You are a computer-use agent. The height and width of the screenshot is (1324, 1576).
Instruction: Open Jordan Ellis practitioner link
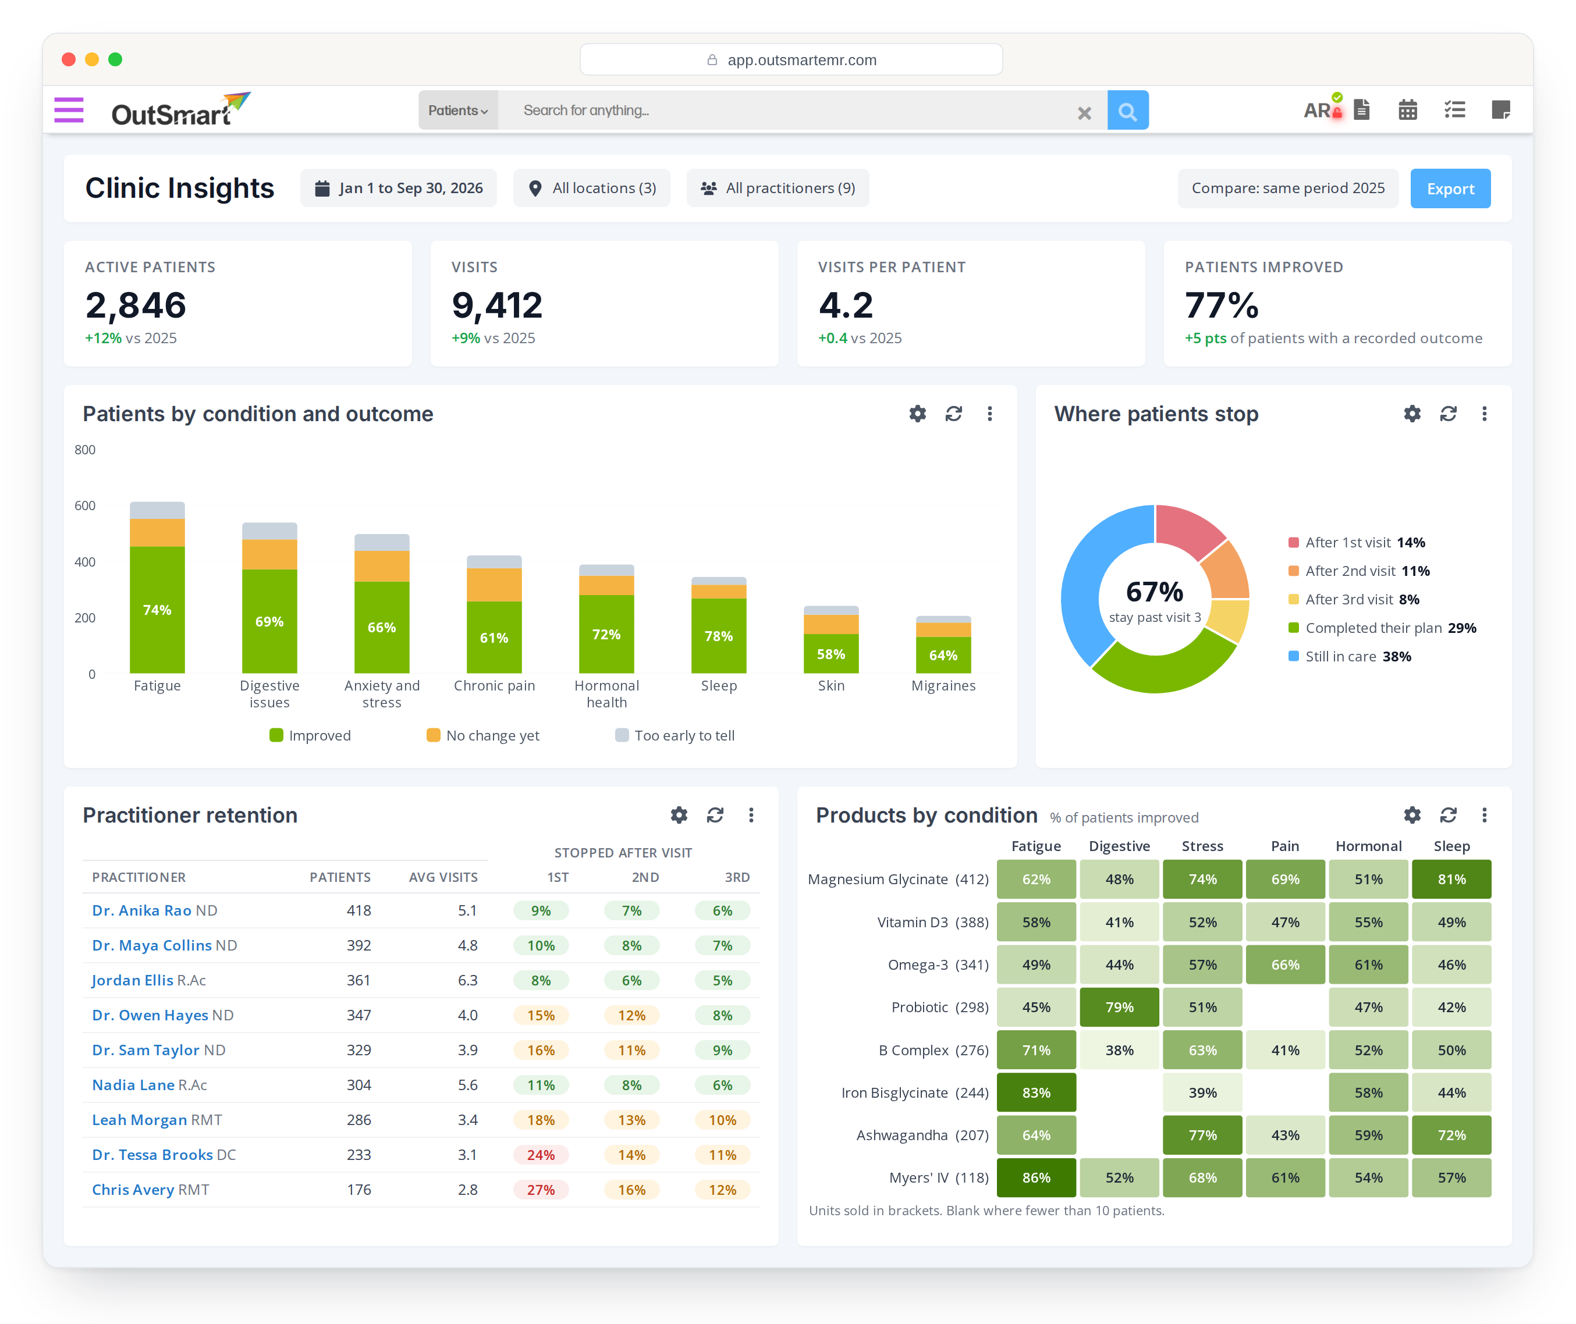(x=132, y=980)
